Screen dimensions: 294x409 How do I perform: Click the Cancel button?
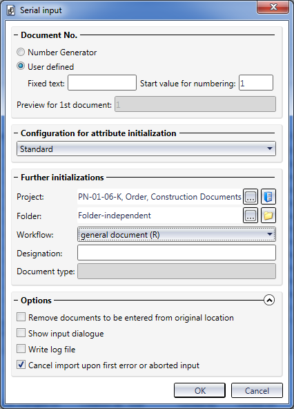click(x=257, y=390)
